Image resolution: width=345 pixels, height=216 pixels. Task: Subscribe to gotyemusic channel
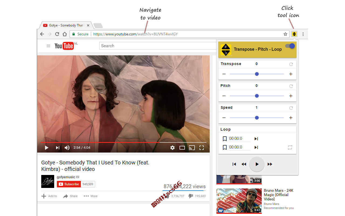[69, 184]
